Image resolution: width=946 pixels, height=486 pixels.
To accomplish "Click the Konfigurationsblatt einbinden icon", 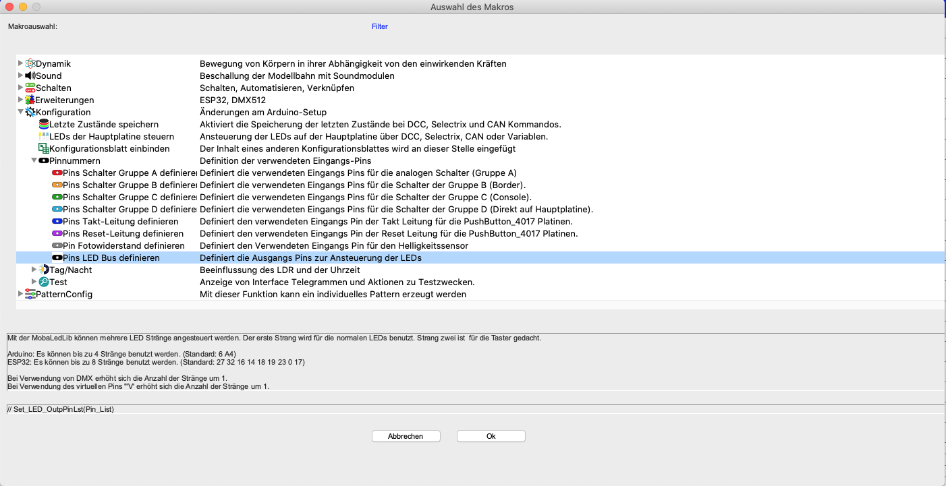I will tap(44, 148).
